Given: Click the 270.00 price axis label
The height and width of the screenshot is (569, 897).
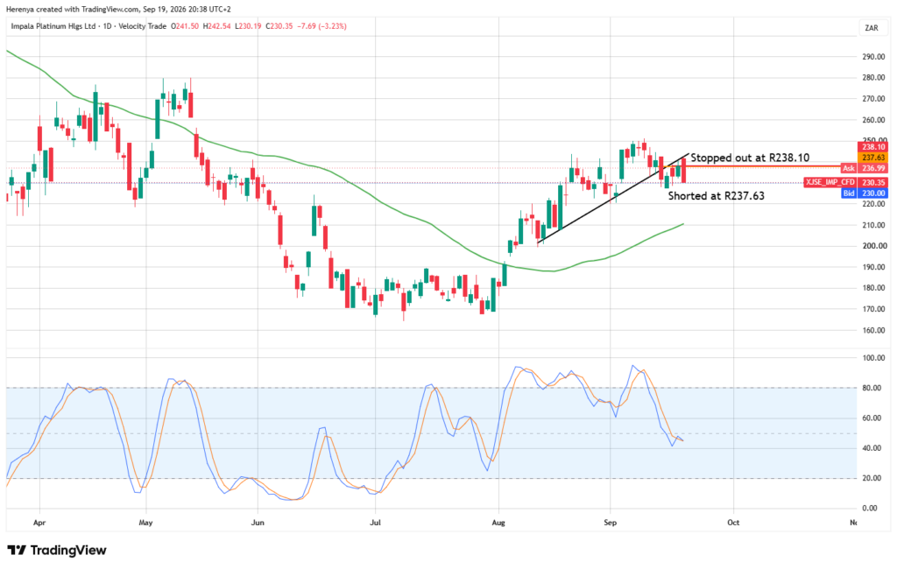Looking at the screenshot, I should (875, 99).
